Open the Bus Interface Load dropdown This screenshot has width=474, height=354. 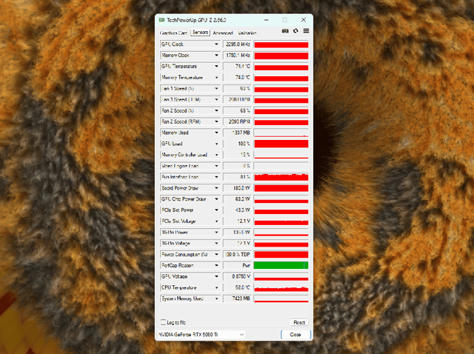click(x=216, y=177)
